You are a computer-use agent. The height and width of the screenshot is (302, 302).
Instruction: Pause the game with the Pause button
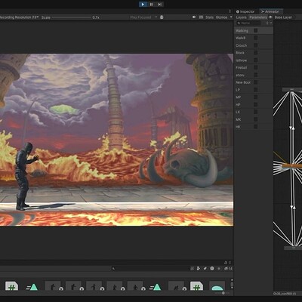(151, 5)
